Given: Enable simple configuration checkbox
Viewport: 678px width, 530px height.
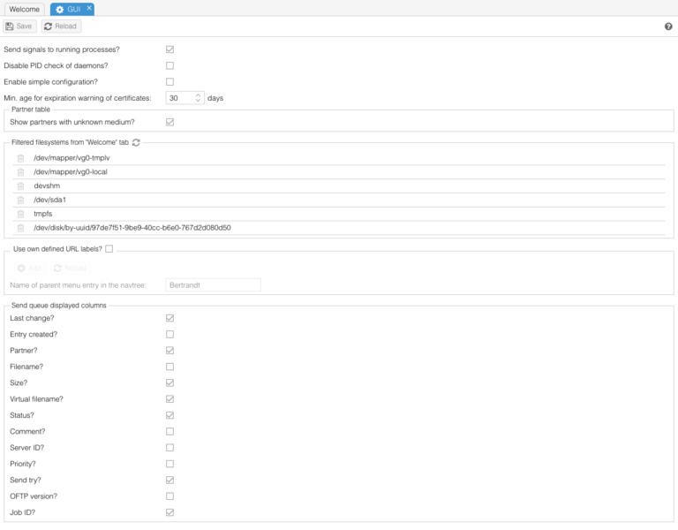Looking at the screenshot, I should tap(170, 81).
